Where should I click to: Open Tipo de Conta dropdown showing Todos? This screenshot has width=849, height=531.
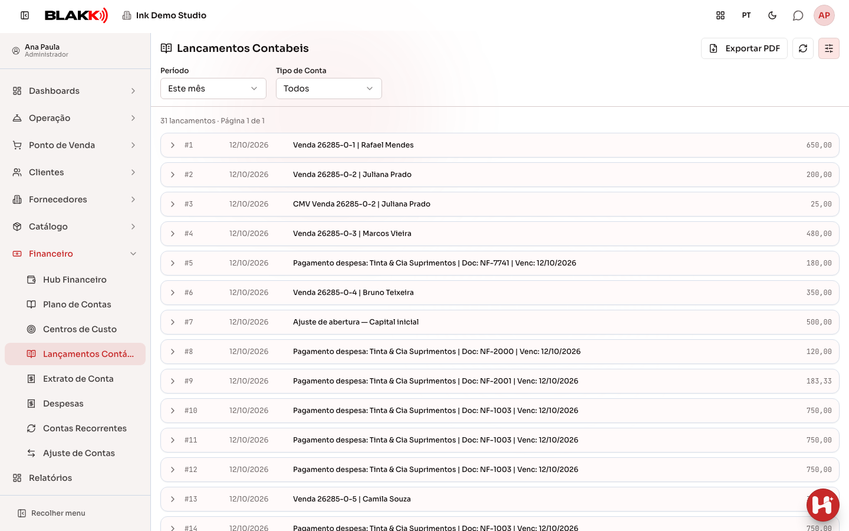click(x=329, y=88)
